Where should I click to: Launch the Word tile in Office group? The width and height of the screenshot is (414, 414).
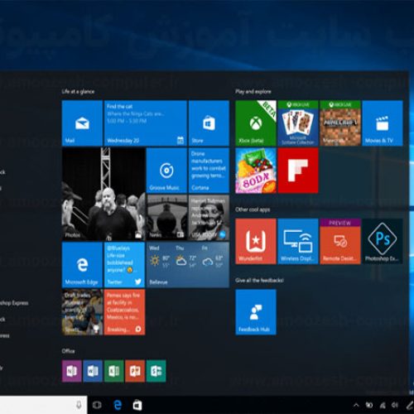click(93, 371)
